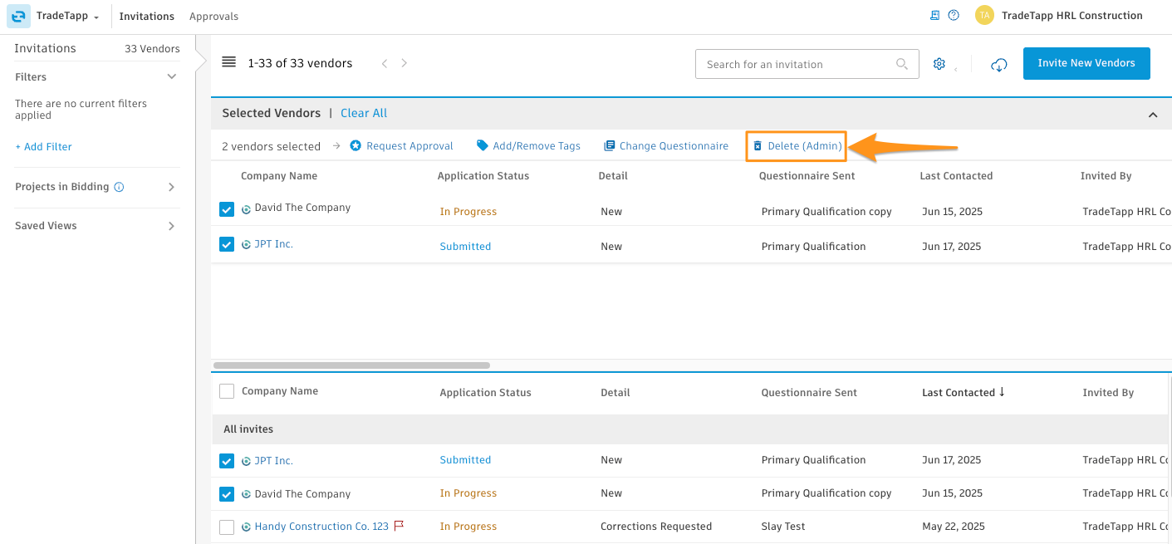Click Add/Remove Tags action
The height and width of the screenshot is (544, 1172).
point(528,146)
